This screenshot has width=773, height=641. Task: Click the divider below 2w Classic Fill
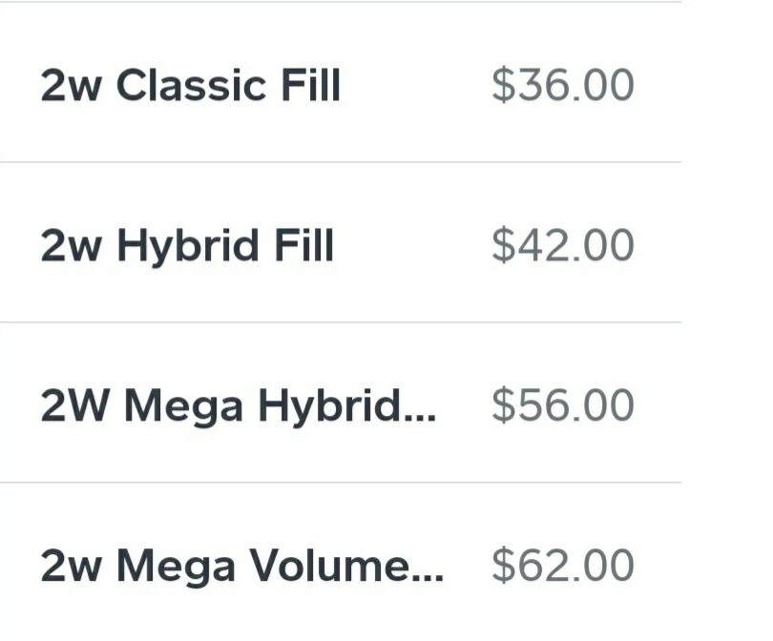pyautogui.click(x=341, y=162)
